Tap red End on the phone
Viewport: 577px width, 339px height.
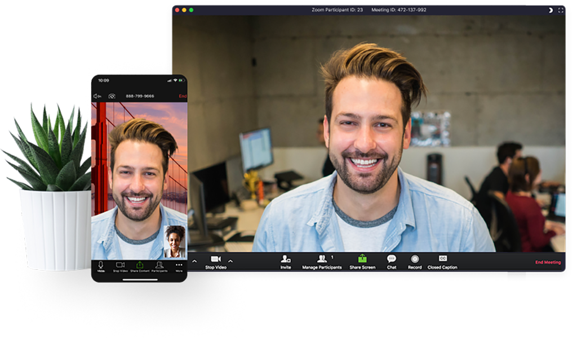[x=183, y=96]
